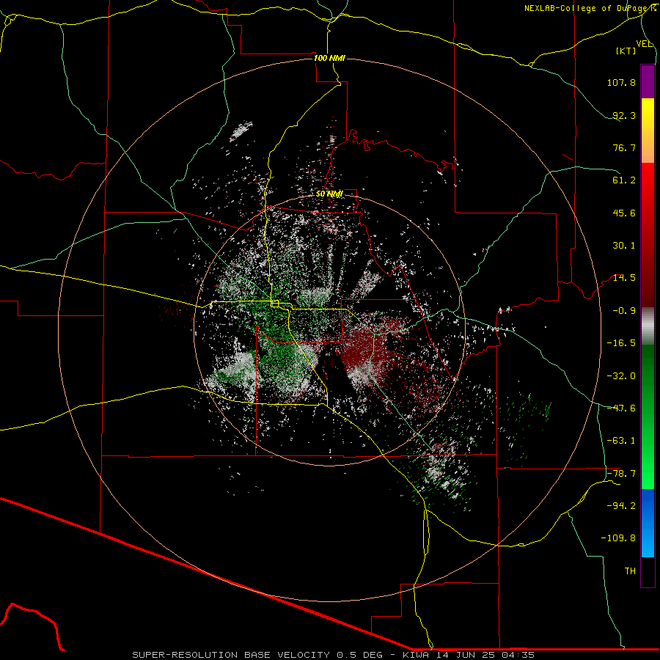The width and height of the screenshot is (660, 660).
Task: Select the -16.5 velocity scale value
Action: 621,343
